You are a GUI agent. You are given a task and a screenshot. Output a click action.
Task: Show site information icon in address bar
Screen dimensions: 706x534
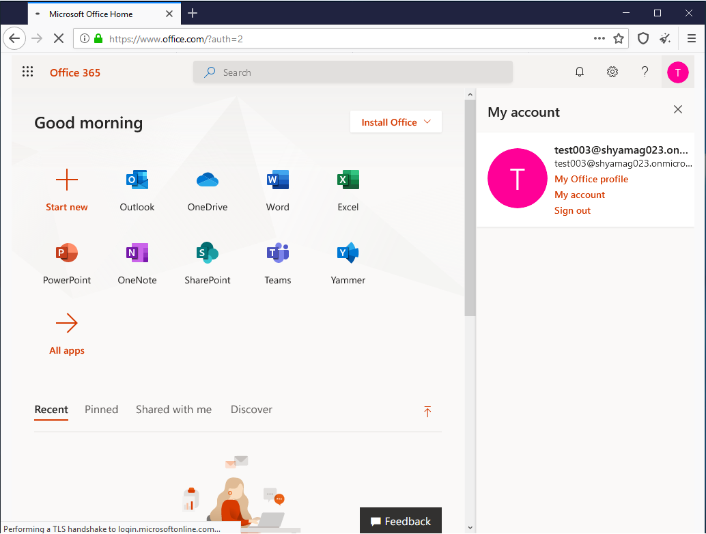pyautogui.click(x=85, y=39)
